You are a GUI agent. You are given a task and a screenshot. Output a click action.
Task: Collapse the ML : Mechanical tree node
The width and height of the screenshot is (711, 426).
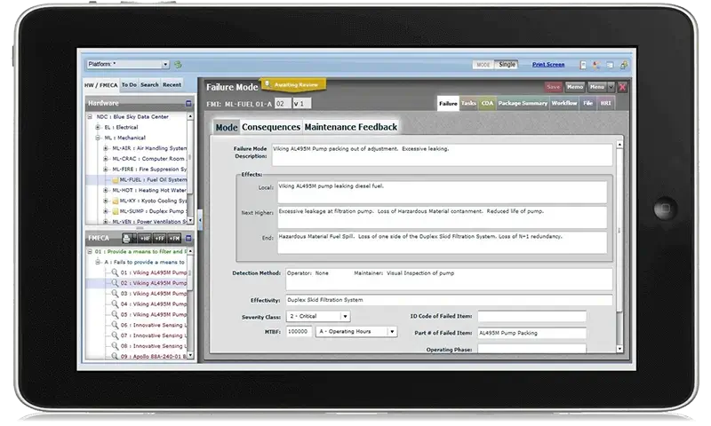tap(98, 138)
